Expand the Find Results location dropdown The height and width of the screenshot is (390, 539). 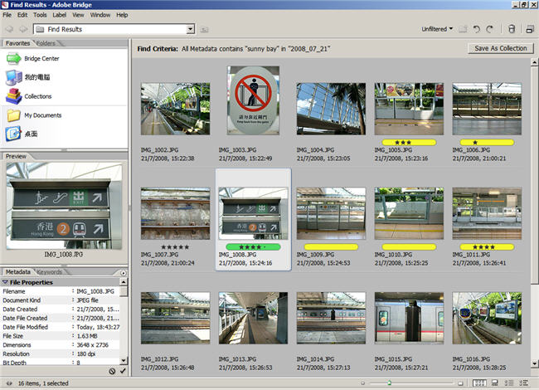tap(191, 30)
